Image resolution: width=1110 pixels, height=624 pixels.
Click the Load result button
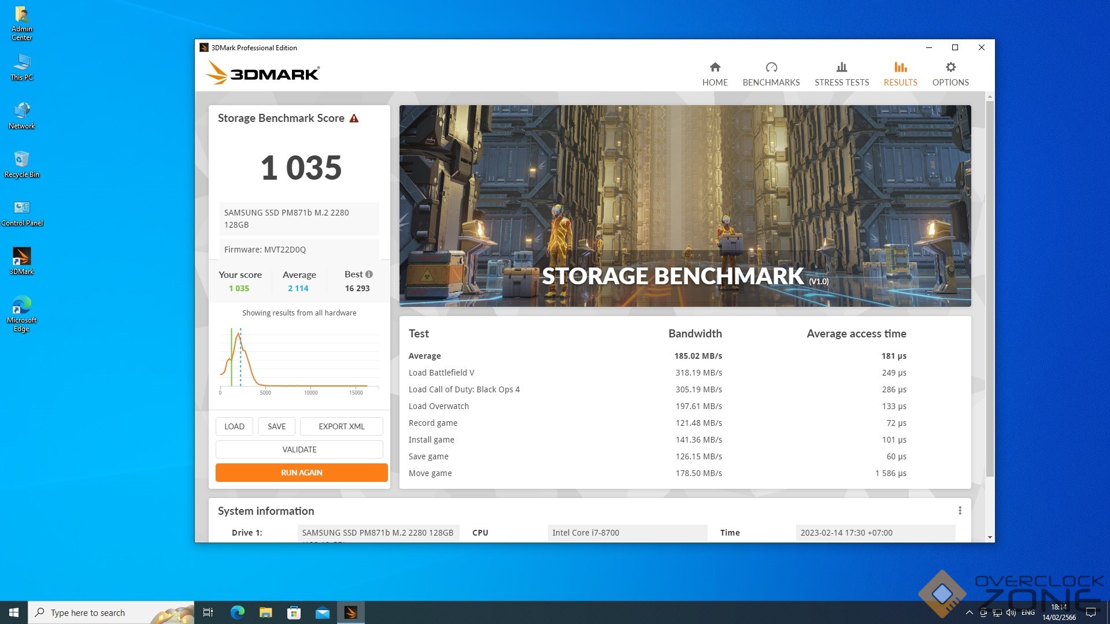234,426
